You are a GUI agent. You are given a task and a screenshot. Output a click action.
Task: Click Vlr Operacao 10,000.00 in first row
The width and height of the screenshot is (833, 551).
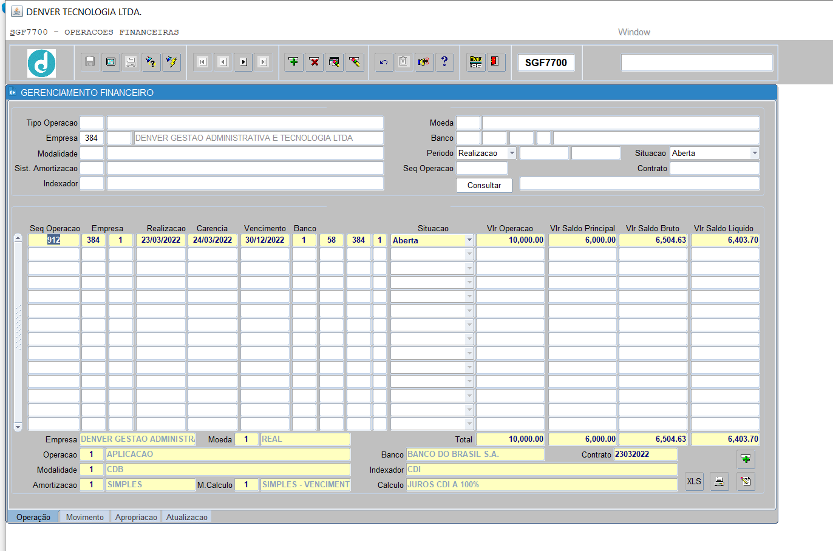[511, 240]
